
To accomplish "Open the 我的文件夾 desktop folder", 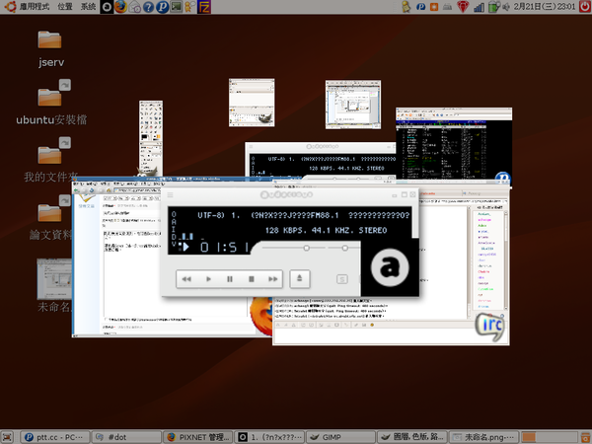I will 50,154.
